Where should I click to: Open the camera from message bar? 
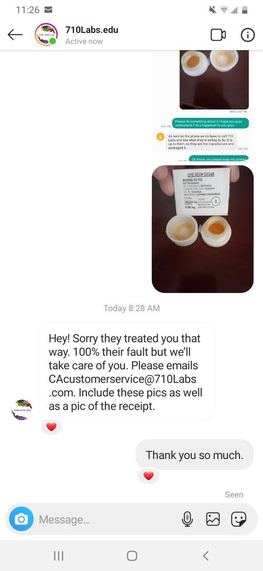point(21,519)
